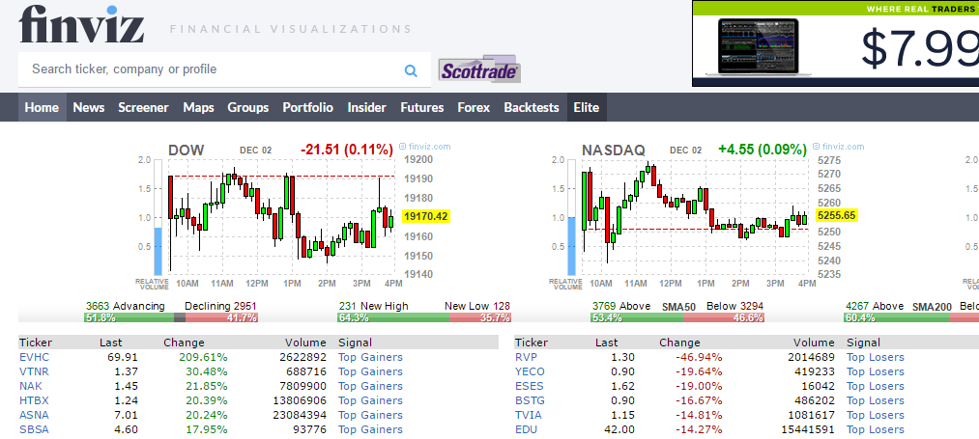This screenshot has height=439, width=979.
Task: Open the Portfolio section
Action: pos(307,107)
